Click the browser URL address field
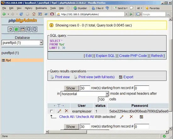The height and width of the screenshot is (139, 173). tap(90, 14)
